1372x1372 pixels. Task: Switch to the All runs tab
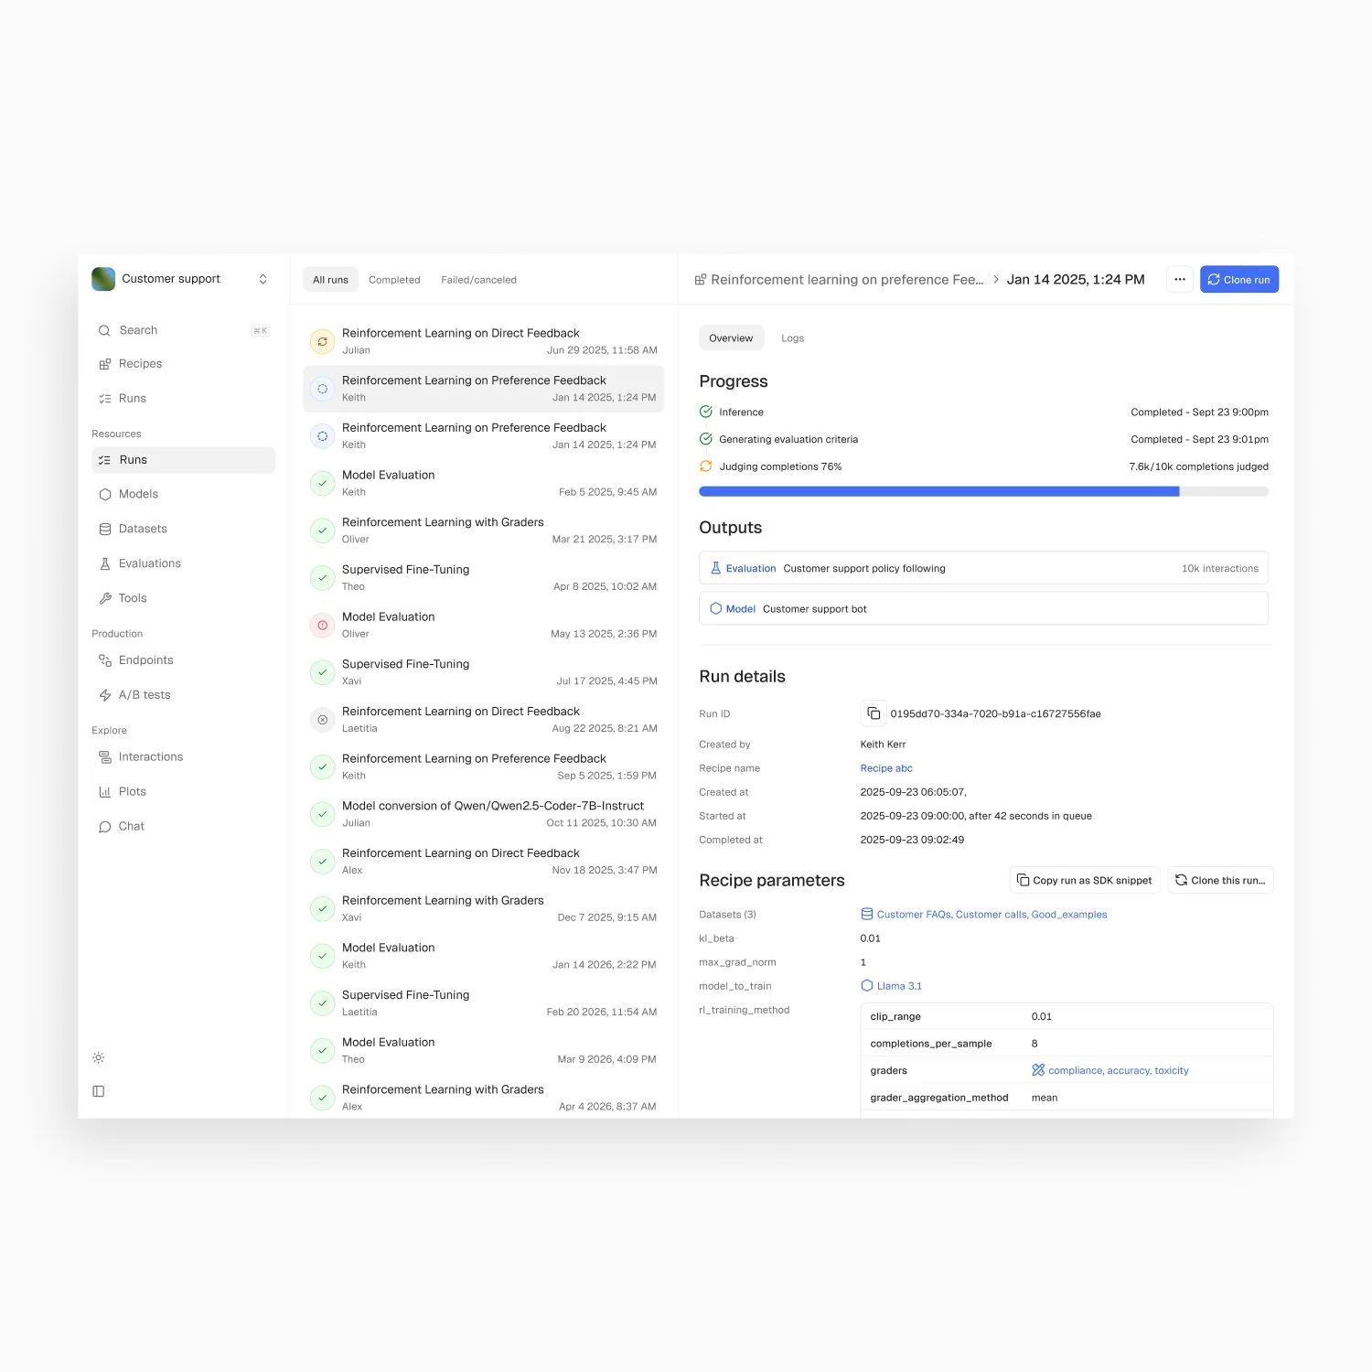click(x=330, y=280)
